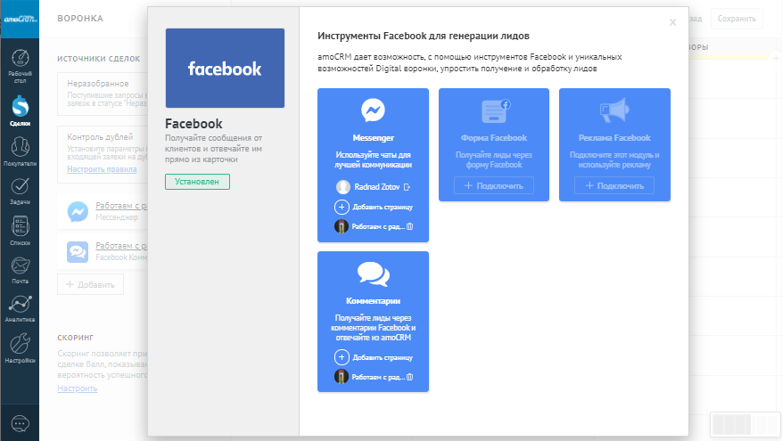Close the Facebook integration dialog
This screenshot has width=782, height=441.
pos(673,22)
